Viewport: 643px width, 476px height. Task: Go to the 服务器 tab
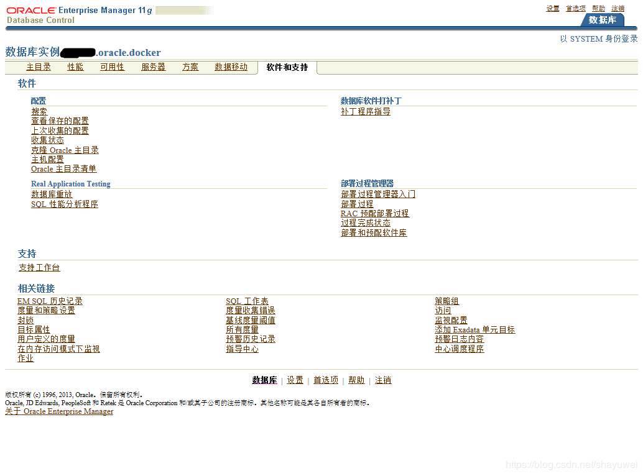point(154,66)
